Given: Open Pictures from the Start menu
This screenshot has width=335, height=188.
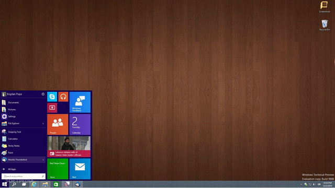Looking at the screenshot, I should pos(23,110).
